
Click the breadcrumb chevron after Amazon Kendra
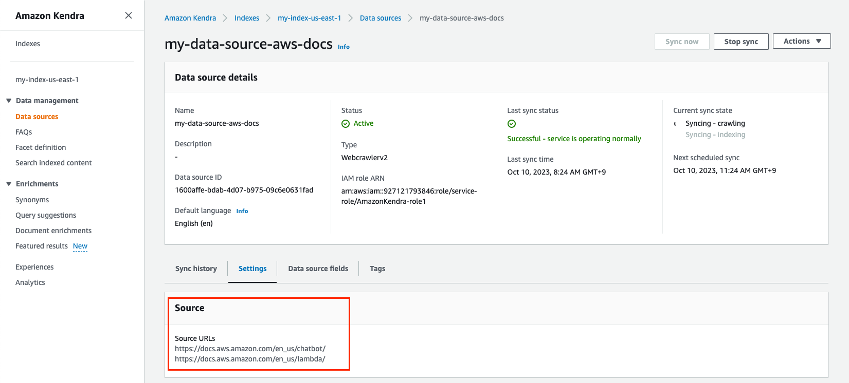tap(225, 18)
